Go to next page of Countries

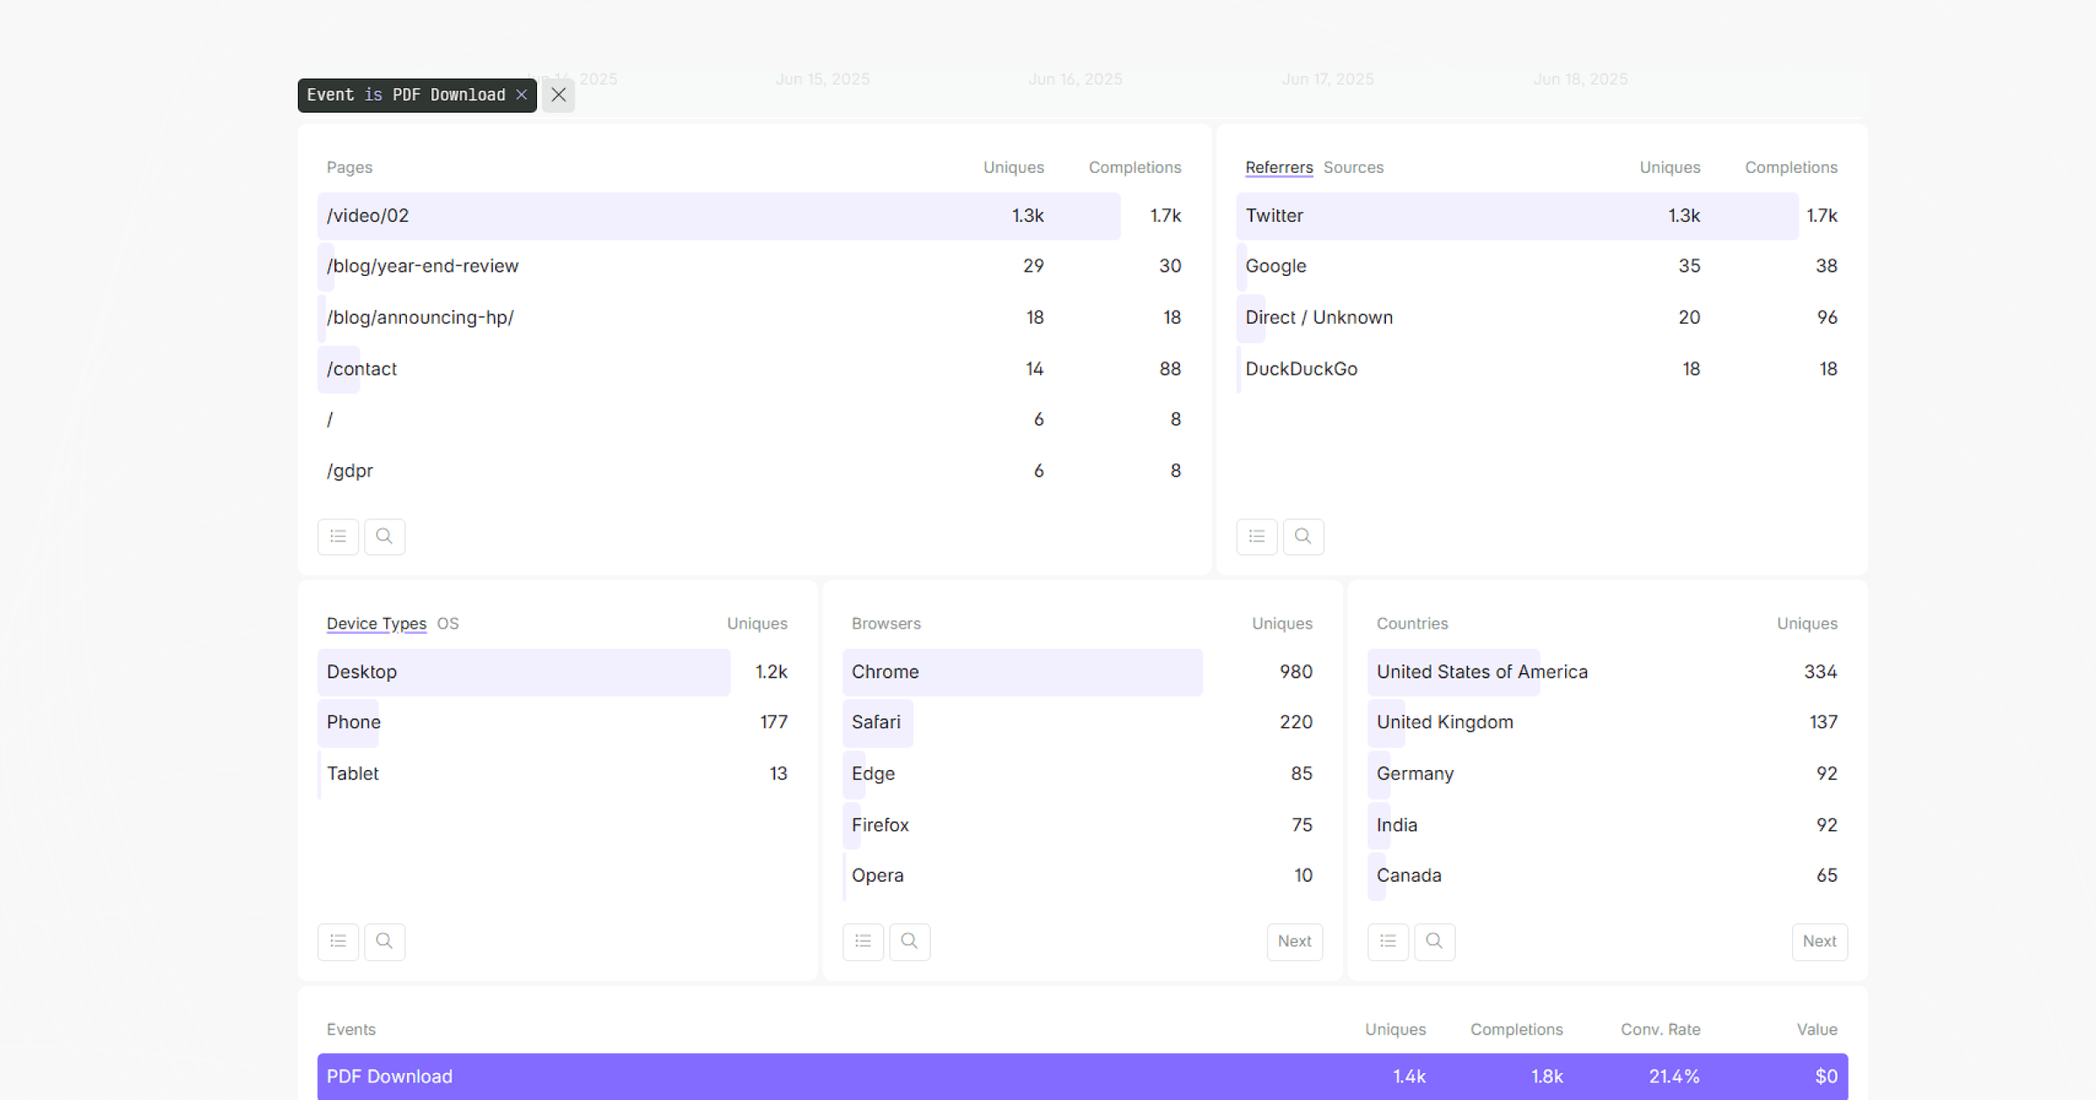click(1819, 941)
